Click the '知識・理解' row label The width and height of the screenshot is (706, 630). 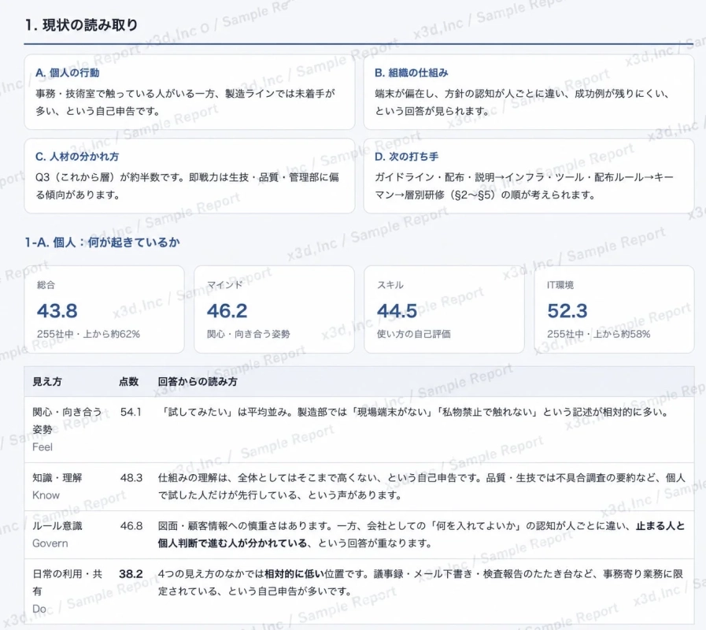point(57,478)
